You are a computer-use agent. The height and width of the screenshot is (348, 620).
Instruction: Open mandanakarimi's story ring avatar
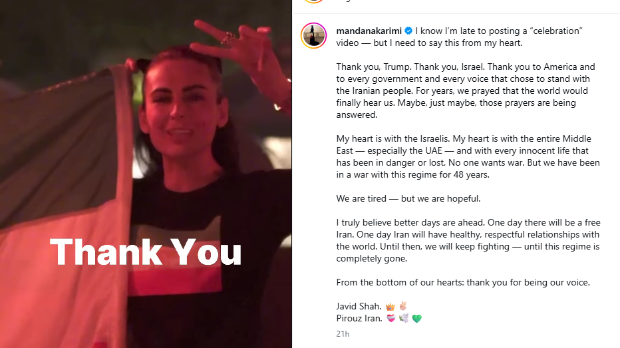pyautogui.click(x=313, y=35)
